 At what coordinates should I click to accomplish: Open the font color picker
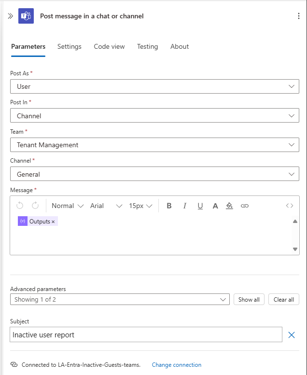point(215,206)
